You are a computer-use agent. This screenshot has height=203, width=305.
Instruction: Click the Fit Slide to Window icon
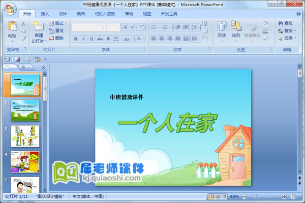[x=293, y=196]
